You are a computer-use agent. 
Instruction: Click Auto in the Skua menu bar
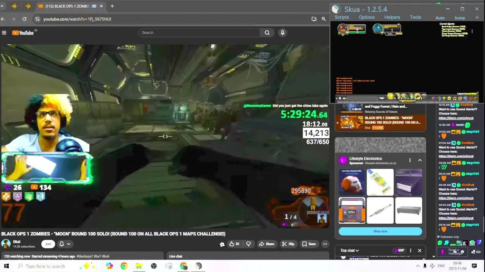click(440, 18)
